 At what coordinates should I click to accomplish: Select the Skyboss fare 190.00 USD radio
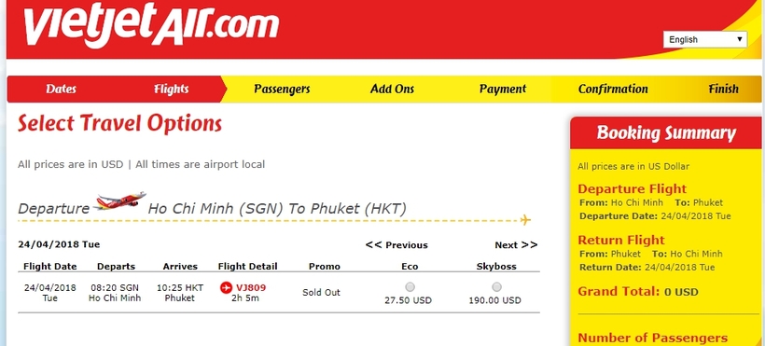click(496, 286)
